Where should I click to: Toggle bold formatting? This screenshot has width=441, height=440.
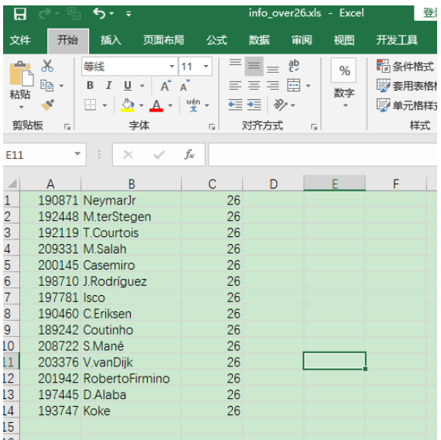point(90,85)
